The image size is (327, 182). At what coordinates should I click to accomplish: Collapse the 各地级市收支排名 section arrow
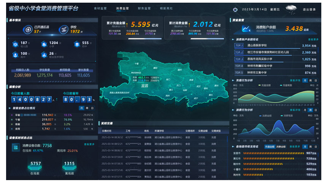233,146
